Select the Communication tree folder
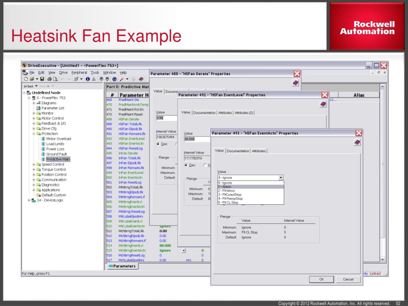 point(54,180)
